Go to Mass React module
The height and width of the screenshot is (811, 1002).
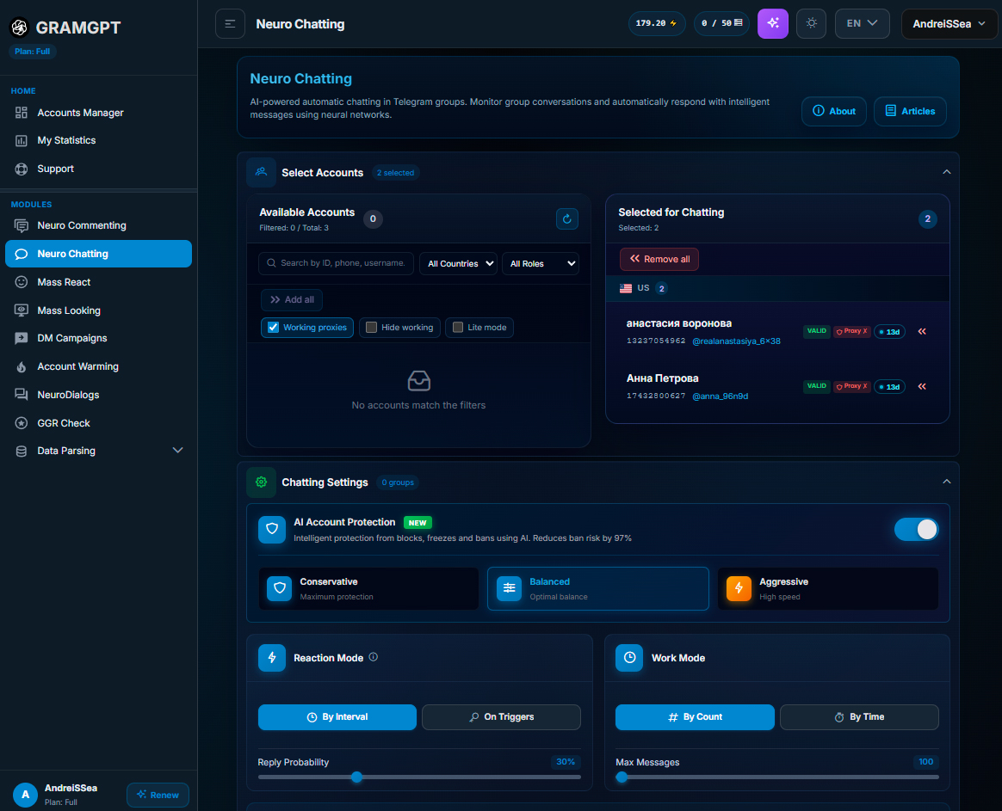coord(98,282)
